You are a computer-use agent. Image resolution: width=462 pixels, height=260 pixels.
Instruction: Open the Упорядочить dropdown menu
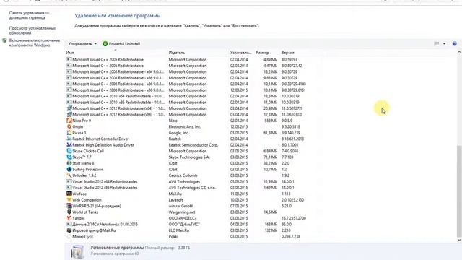[x=82, y=43]
